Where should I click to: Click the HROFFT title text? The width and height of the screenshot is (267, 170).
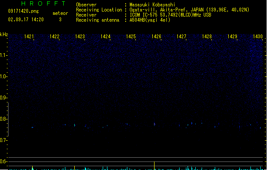click(x=43, y=3)
